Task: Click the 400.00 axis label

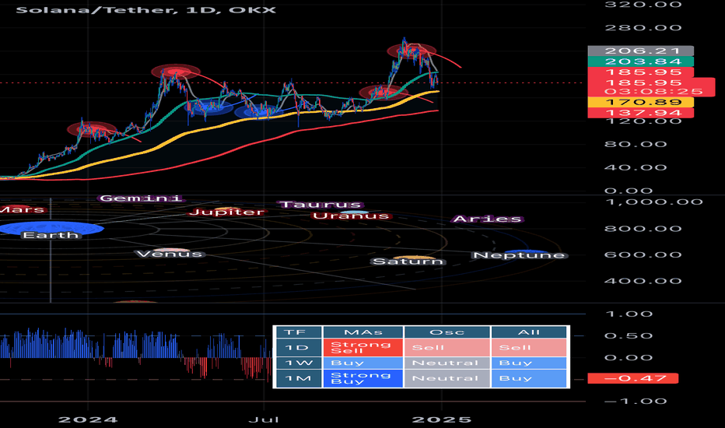Action: 643,281
